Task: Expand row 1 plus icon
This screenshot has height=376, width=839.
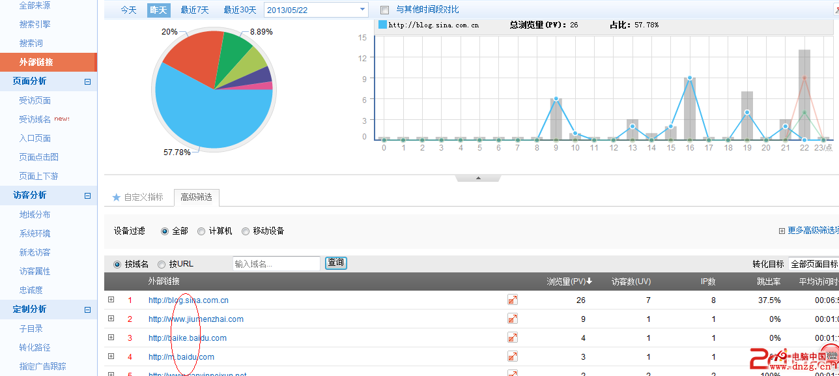Action: [x=111, y=300]
